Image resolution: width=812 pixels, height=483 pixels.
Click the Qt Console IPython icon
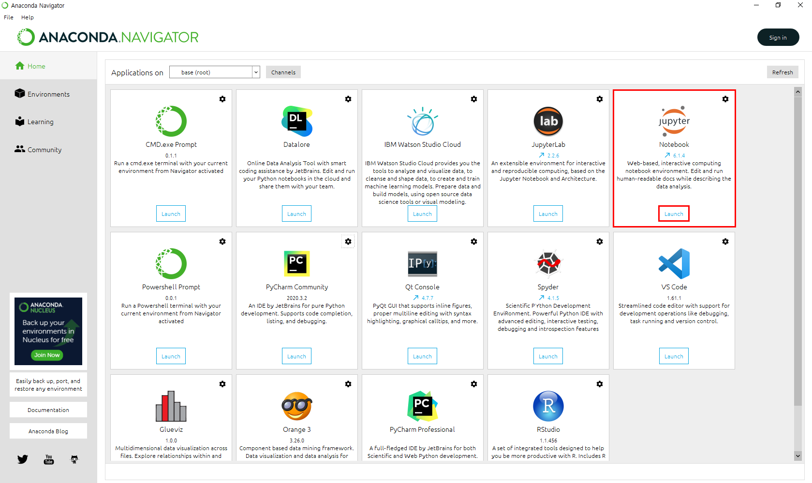[x=423, y=264]
